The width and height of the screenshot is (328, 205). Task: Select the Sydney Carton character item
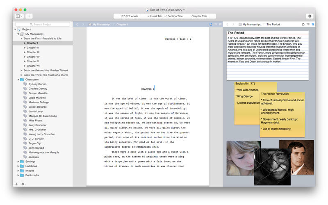point(36,84)
